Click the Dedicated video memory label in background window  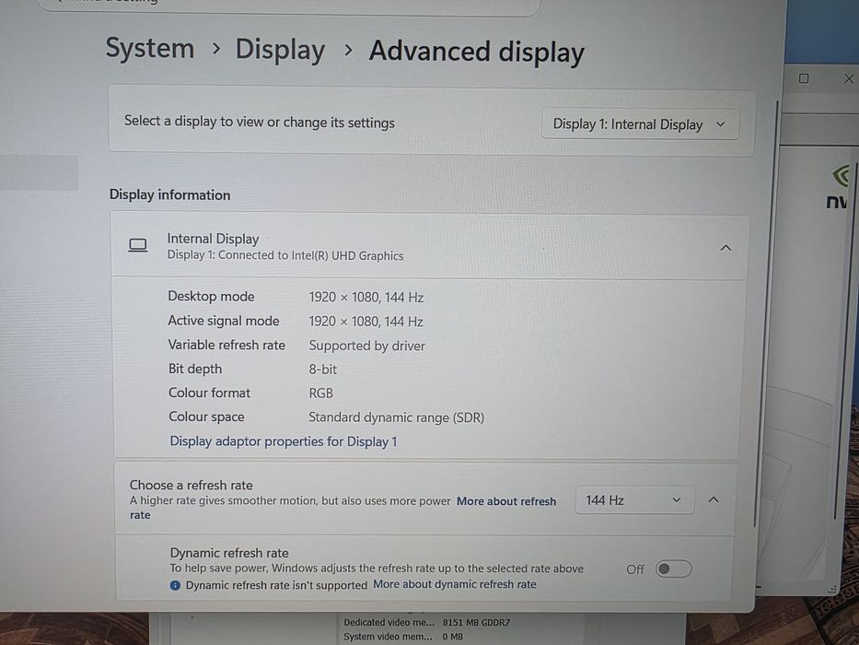389,623
